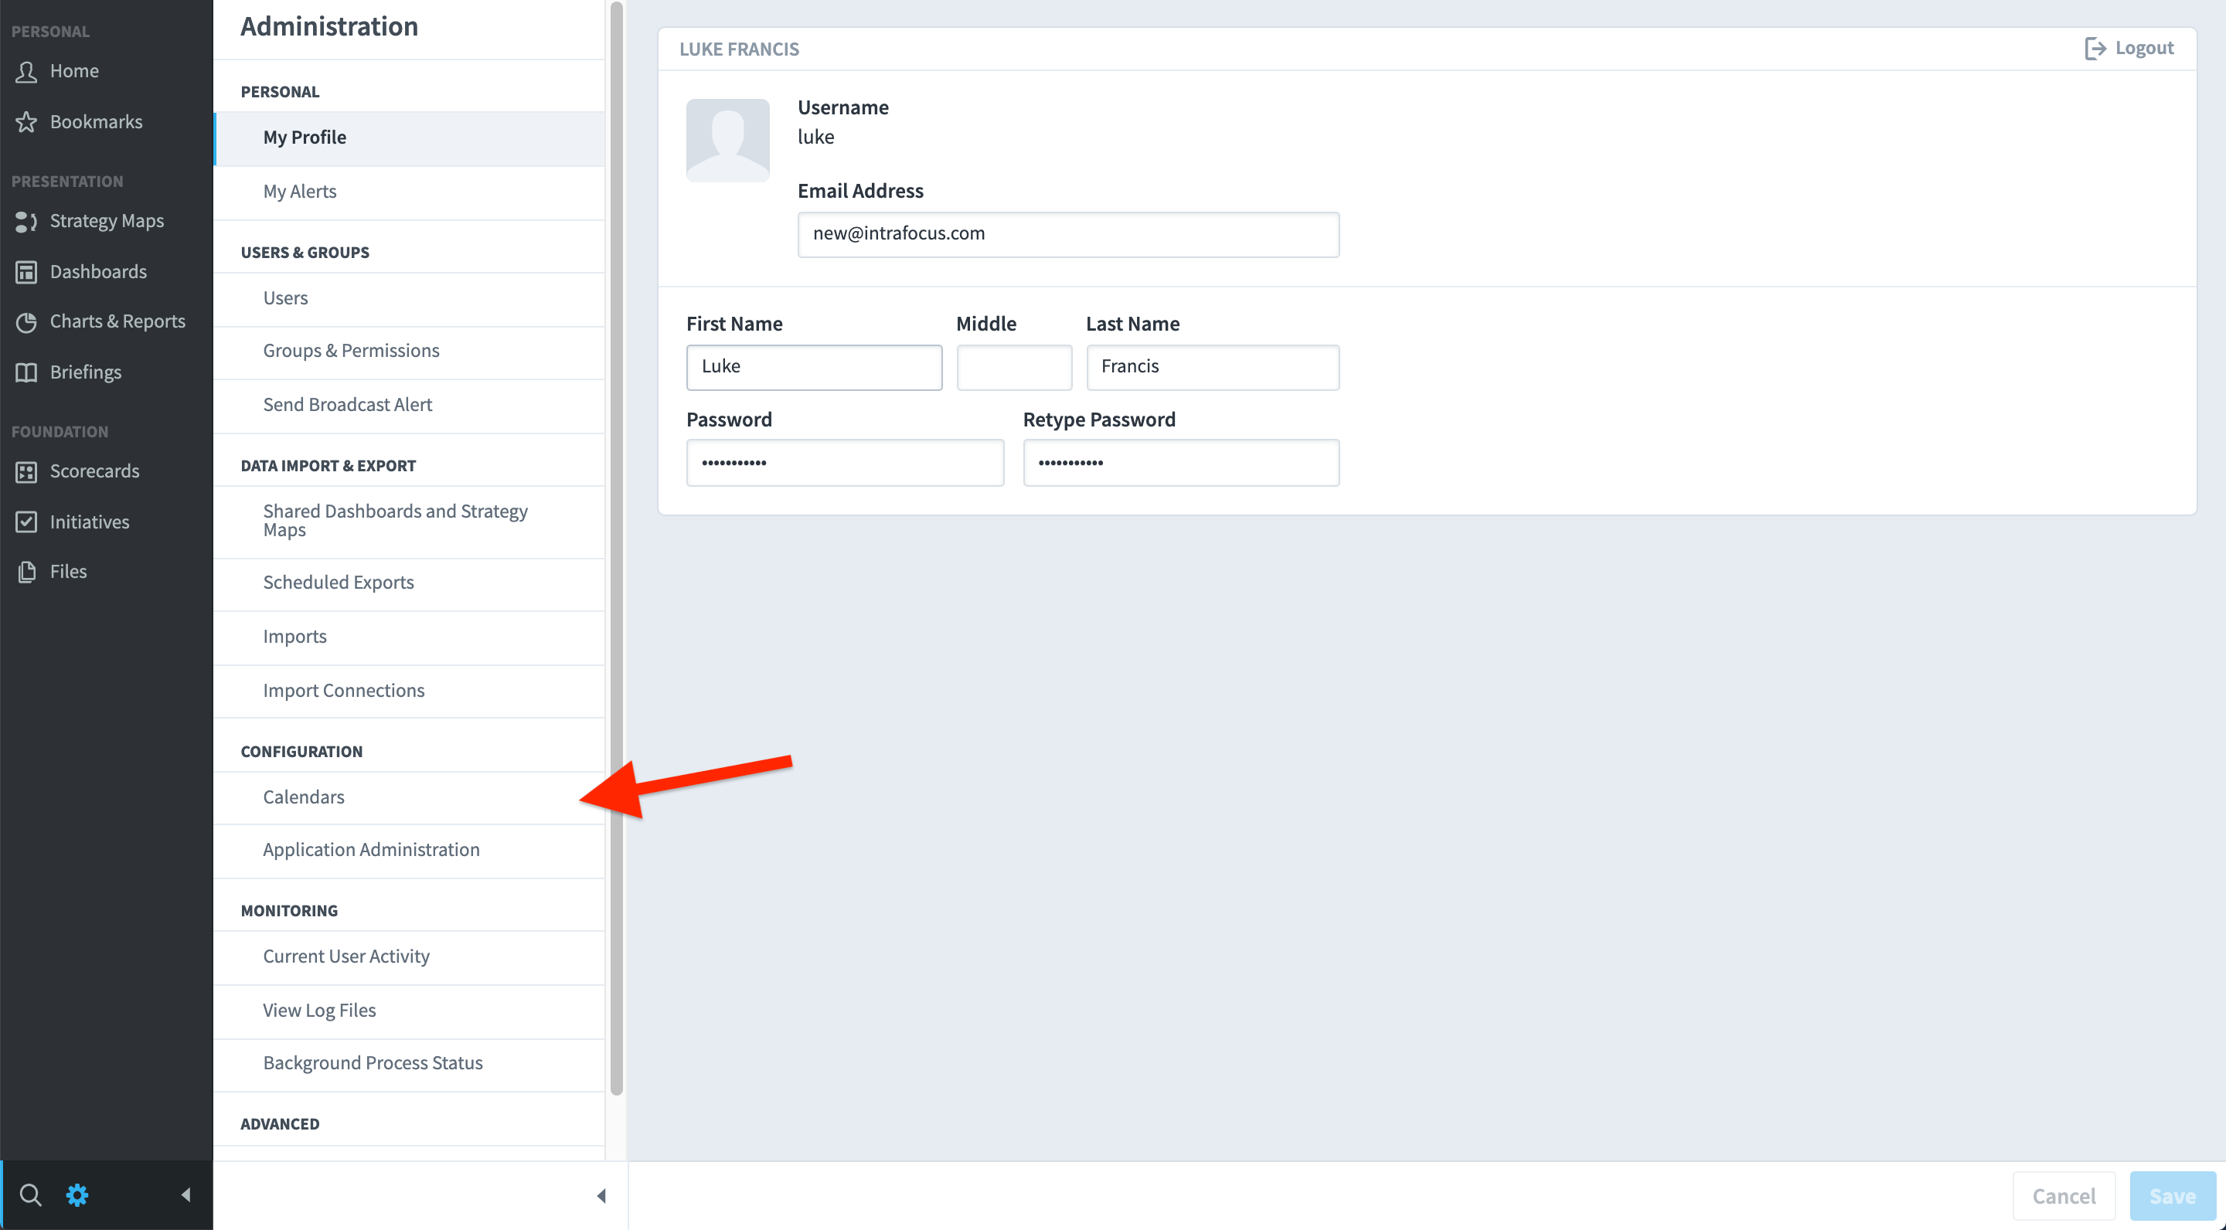2226x1230 pixels.
Task: Open Files section
Action: click(68, 572)
